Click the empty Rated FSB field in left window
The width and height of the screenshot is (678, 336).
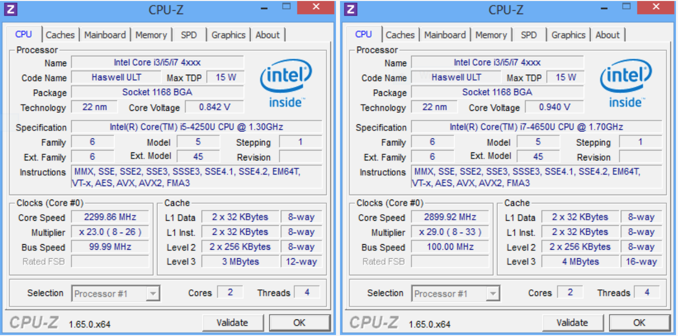(x=110, y=261)
